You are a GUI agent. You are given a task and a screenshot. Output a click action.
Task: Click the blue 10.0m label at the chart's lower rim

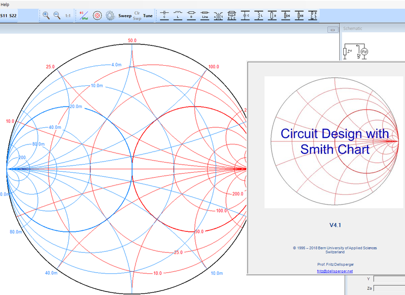(217, 273)
